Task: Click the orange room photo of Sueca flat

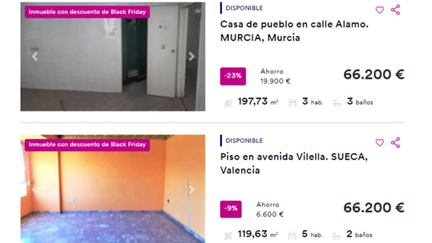Action: pos(113,189)
